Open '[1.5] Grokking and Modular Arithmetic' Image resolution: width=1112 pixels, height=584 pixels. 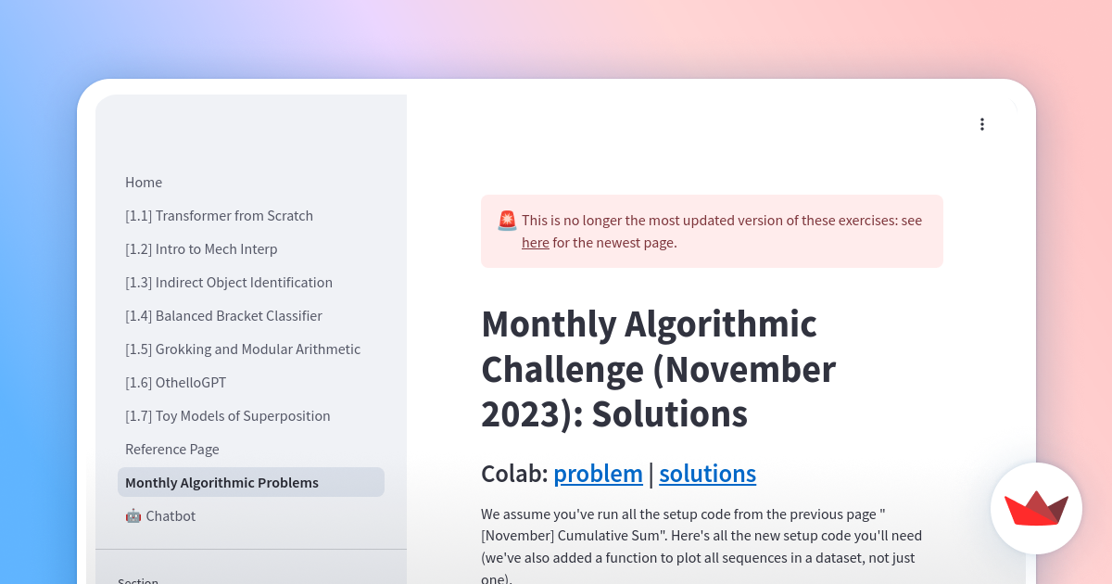pos(243,349)
